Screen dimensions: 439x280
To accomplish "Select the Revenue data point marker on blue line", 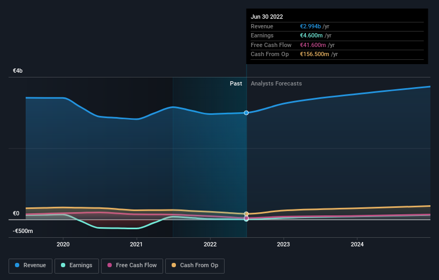I will point(246,113).
